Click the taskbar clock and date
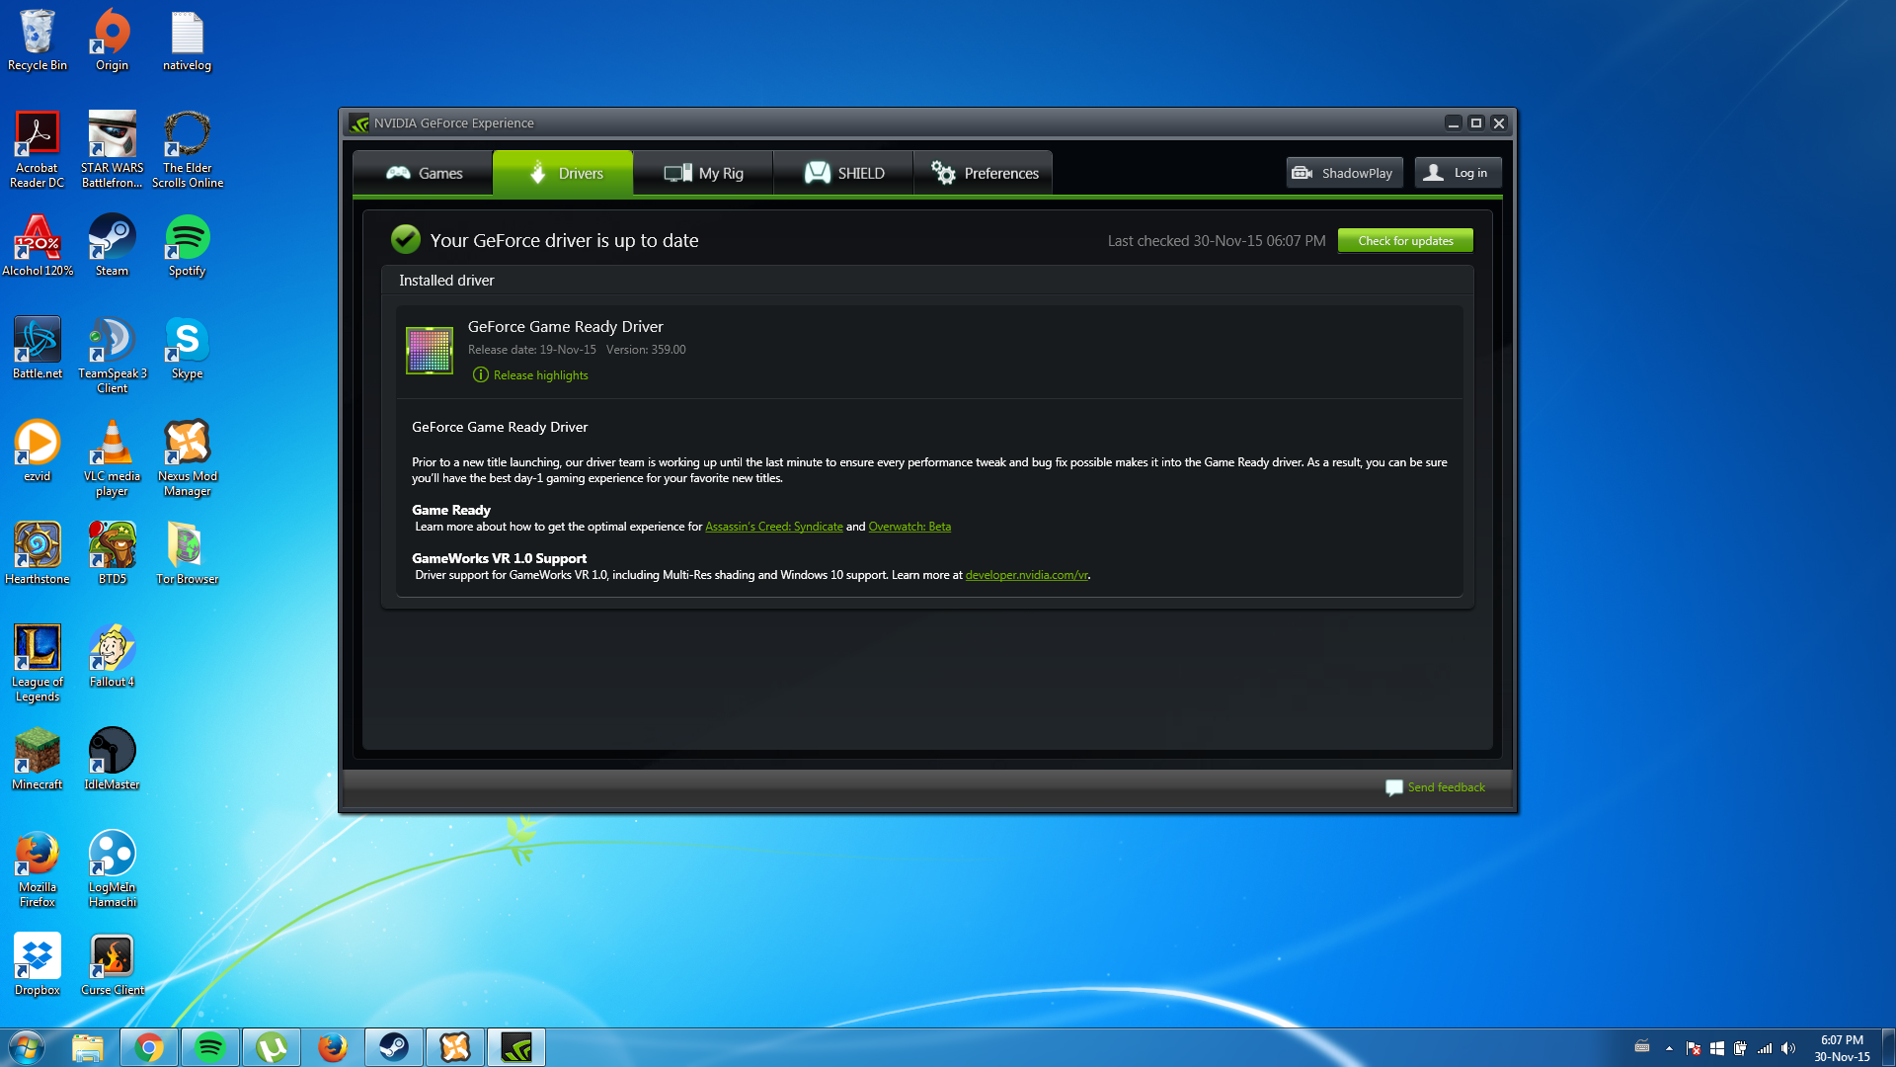 point(1842,1048)
